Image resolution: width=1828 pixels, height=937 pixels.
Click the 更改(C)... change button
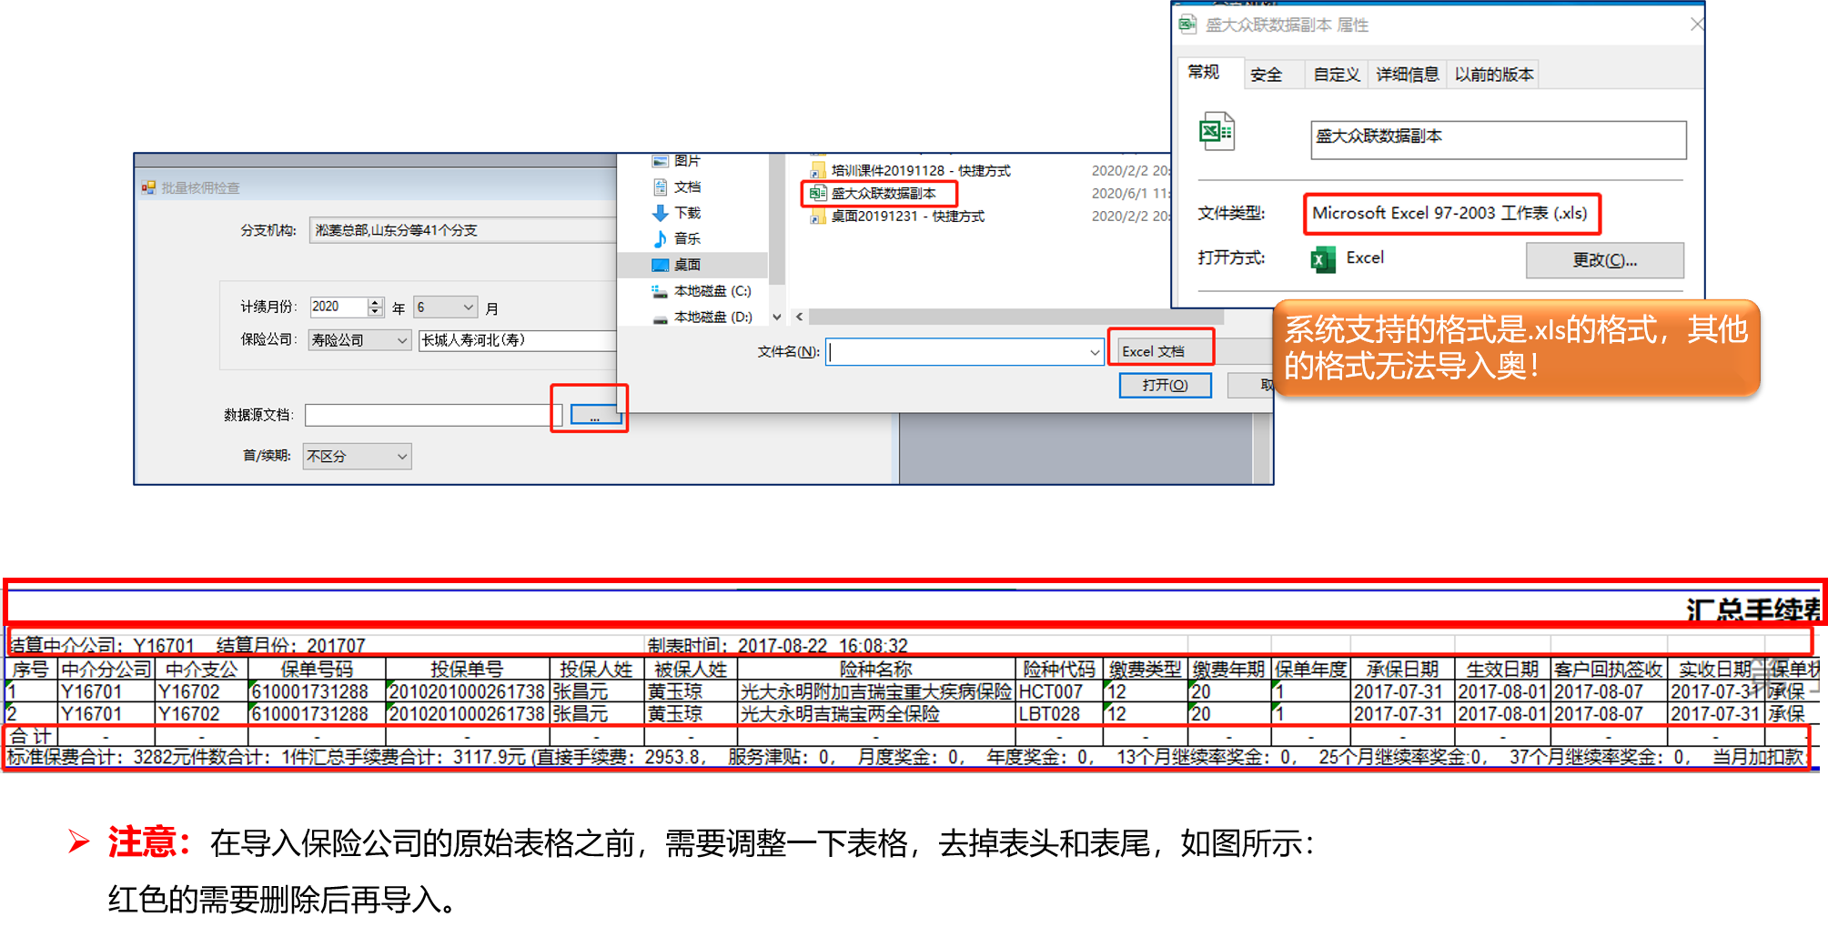click(x=1604, y=260)
